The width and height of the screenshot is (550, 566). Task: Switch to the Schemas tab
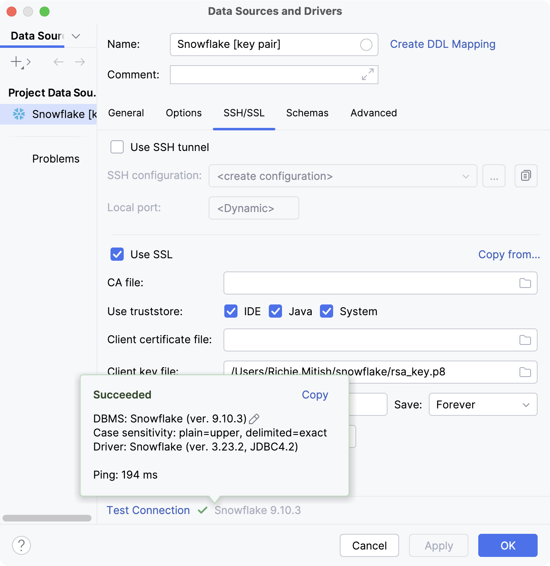point(307,113)
